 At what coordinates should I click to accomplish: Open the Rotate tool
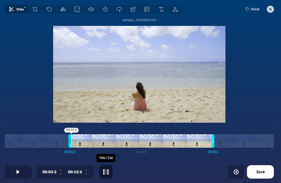[49, 9]
